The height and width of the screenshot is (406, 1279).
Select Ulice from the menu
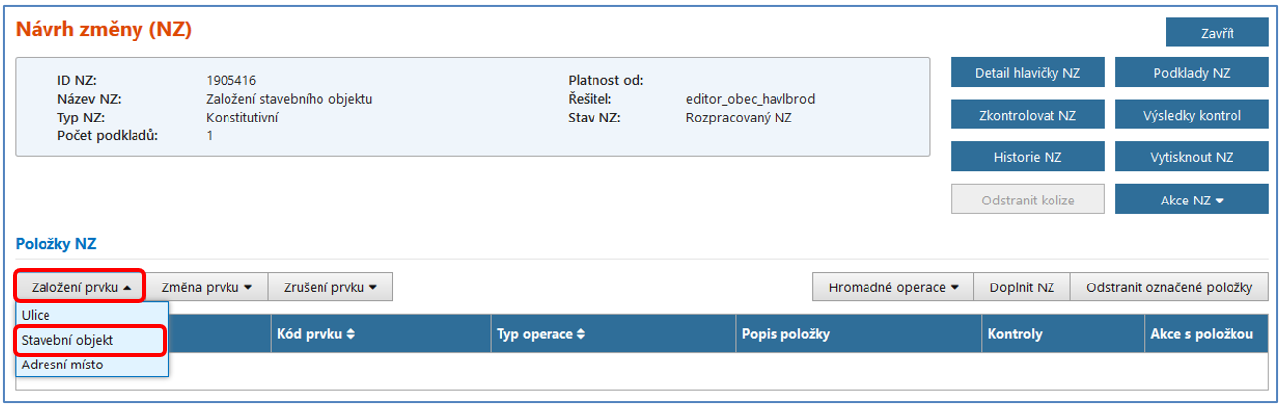pyautogui.click(x=36, y=314)
